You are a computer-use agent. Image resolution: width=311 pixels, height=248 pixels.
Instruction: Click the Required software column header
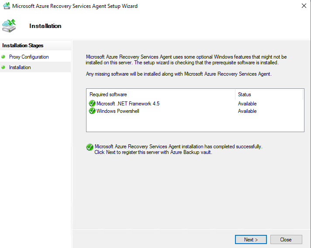pyautogui.click(x=161, y=94)
